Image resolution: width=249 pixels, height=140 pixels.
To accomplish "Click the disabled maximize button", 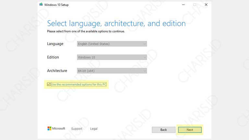I will pos(195,5).
